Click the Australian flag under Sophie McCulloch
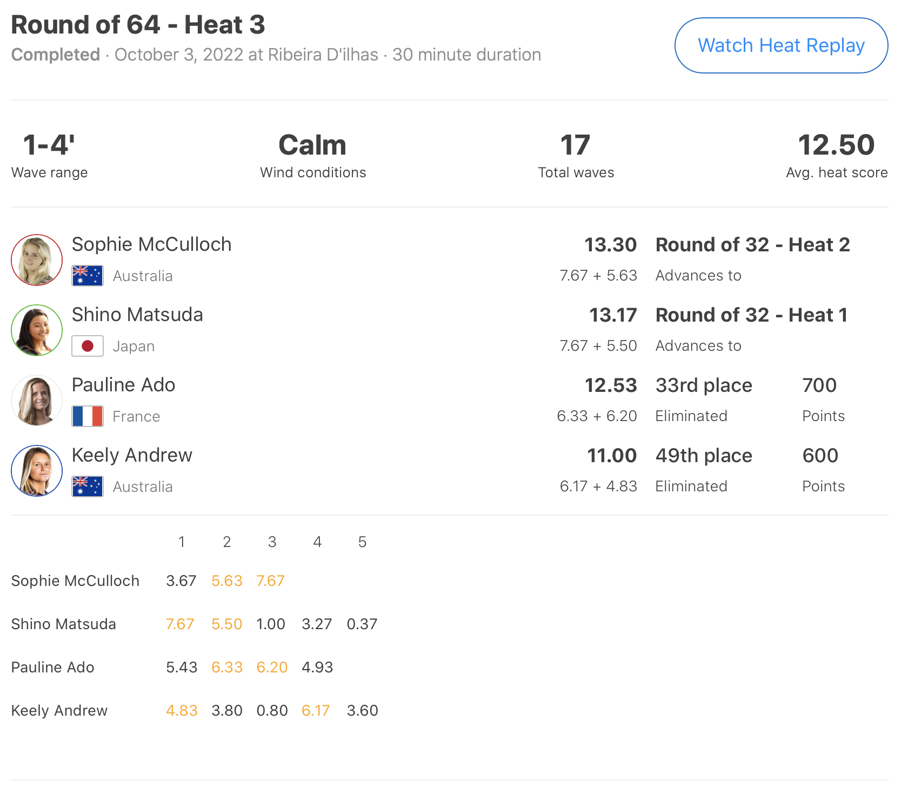 coord(88,276)
